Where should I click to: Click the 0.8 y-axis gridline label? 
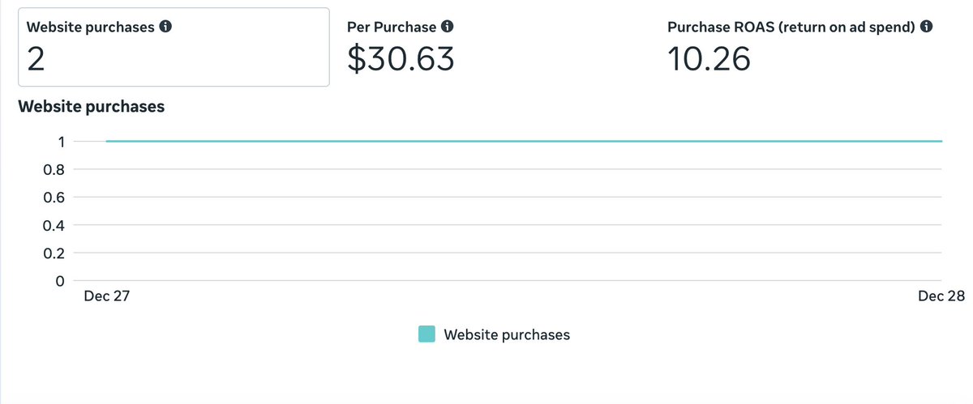(52, 169)
